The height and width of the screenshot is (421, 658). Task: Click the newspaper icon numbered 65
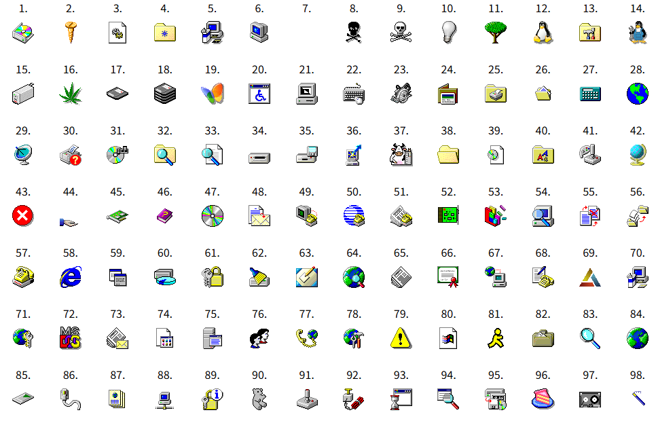(401, 277)
